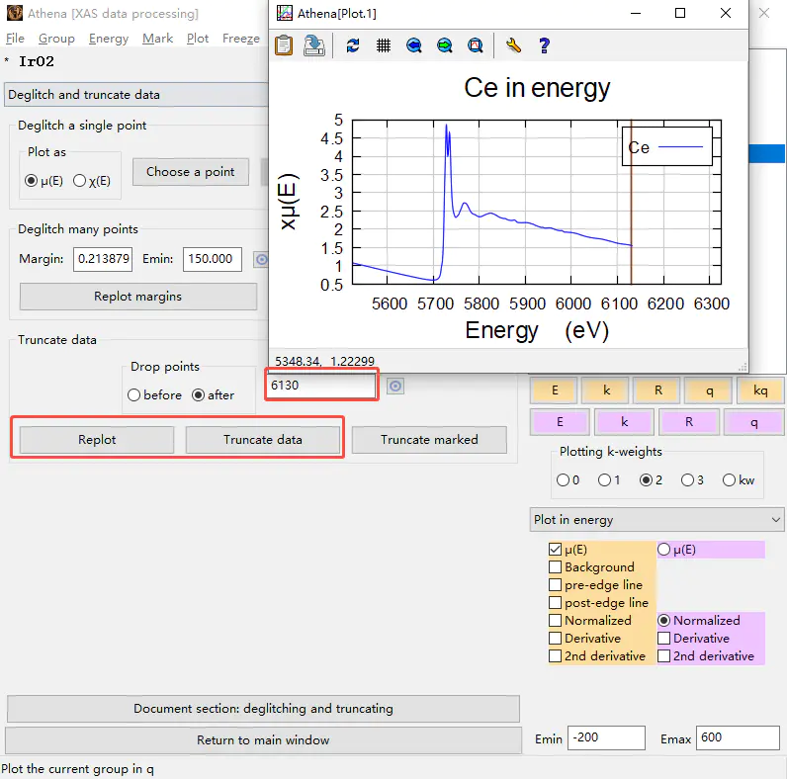787x779 pixels.
Task: Click the autoscale magnifier icon
Action: (x=476, y=45)
